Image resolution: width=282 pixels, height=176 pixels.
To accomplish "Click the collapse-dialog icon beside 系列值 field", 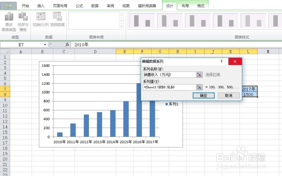I will click(x=199, y=87).
